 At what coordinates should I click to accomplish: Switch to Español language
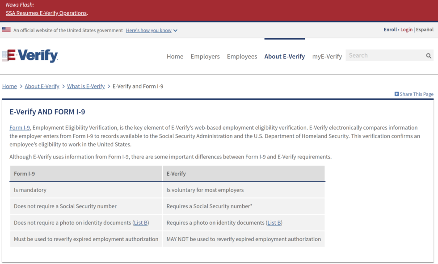coord(425,29)
